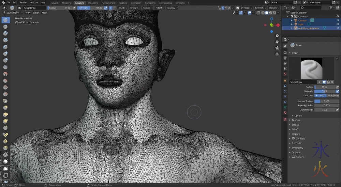Image resolution: width=341 pixels, height=187 pixels.
Task: Open the Sculpt Mode dropdown
Action: [x=13, y=13]
